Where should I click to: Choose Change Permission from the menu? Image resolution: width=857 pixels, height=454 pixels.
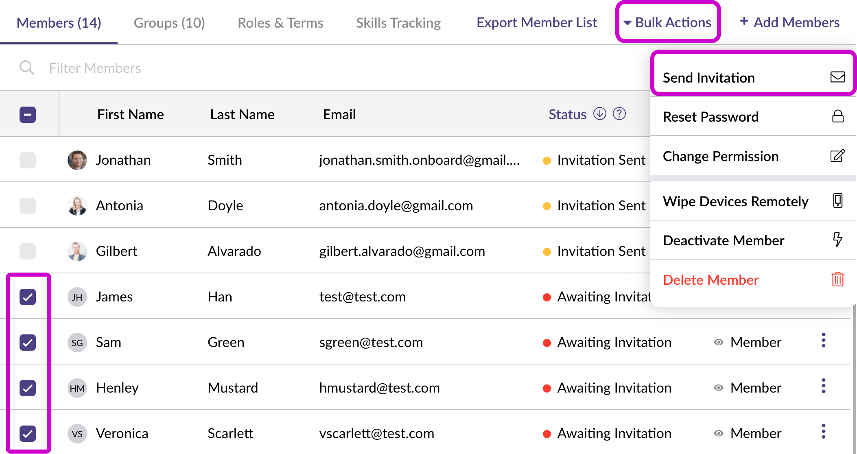(x=720, y=156)
